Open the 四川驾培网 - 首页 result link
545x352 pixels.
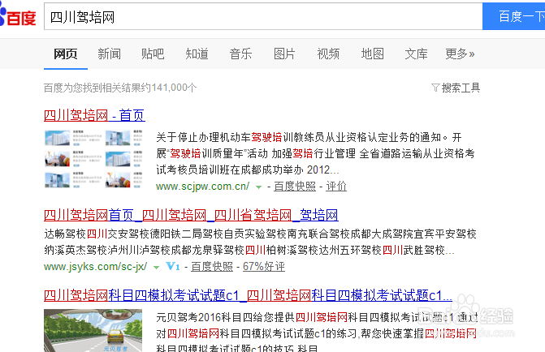tap(94, 115)
